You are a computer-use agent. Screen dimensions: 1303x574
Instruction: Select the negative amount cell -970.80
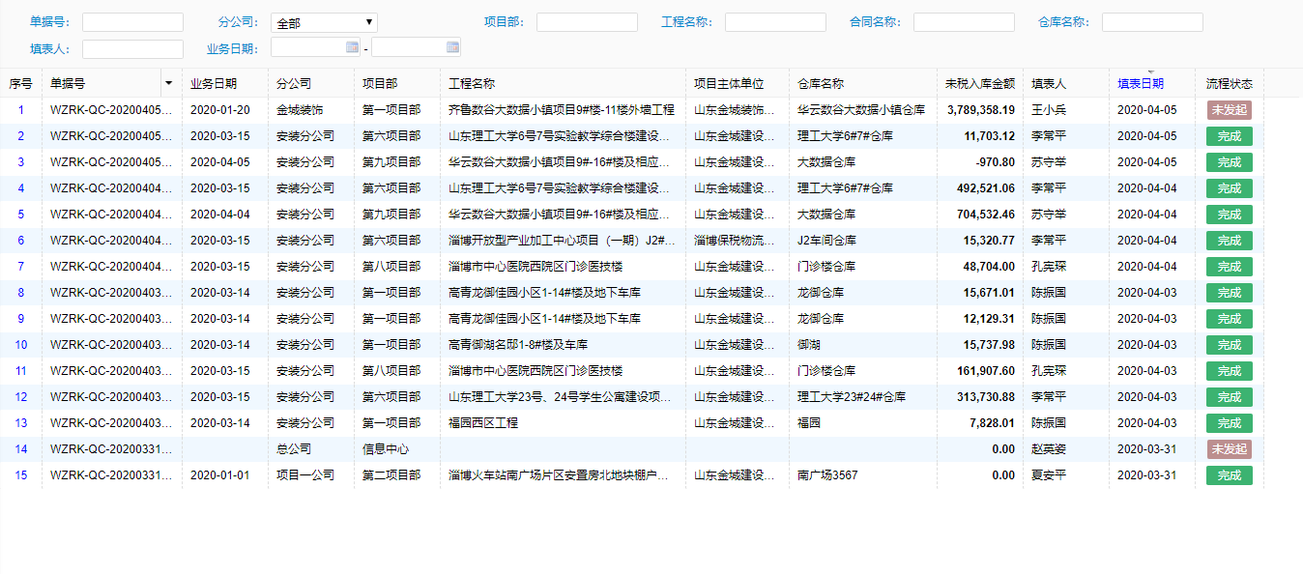pos(996,162)
